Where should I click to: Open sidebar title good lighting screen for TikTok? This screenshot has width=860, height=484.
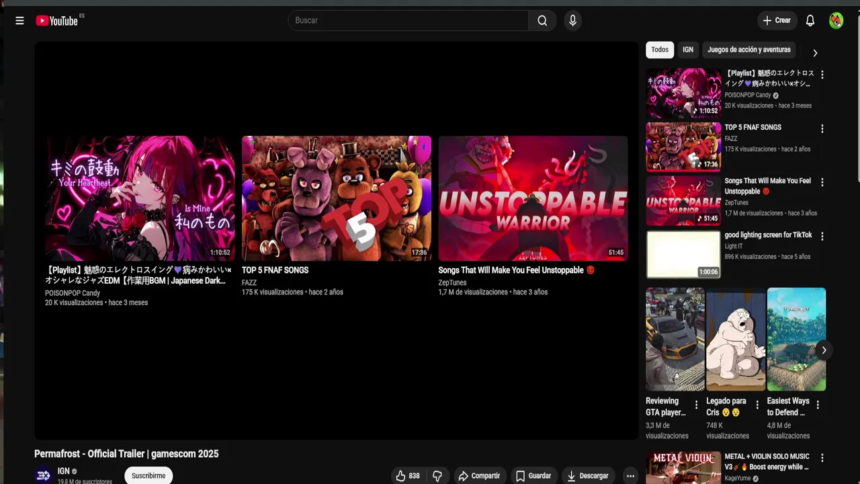[768, 235]
